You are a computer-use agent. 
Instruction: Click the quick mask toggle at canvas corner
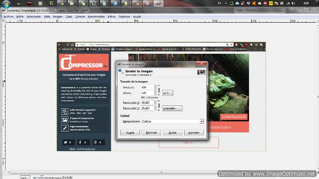click(x=4, y=173)
